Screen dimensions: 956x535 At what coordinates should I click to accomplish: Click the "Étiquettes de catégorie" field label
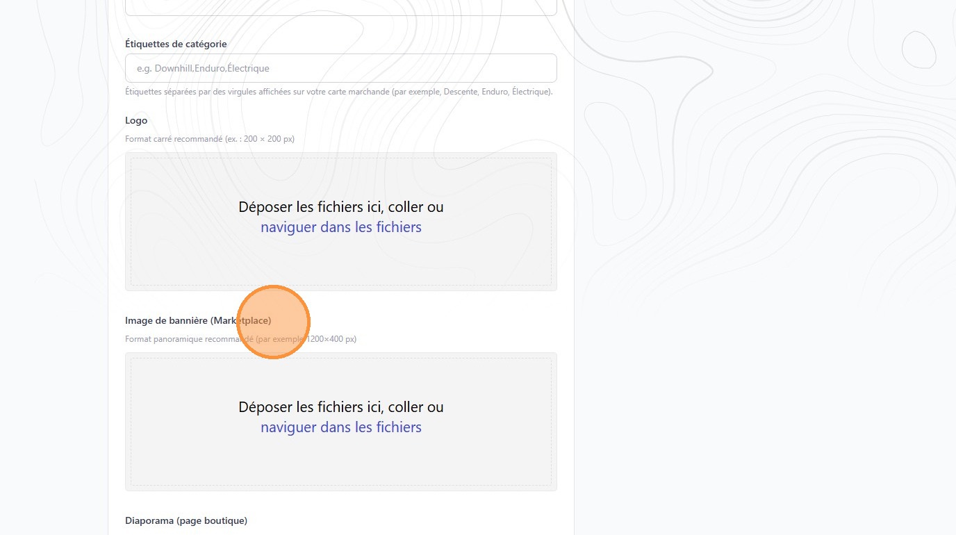(x=176, y=44)
